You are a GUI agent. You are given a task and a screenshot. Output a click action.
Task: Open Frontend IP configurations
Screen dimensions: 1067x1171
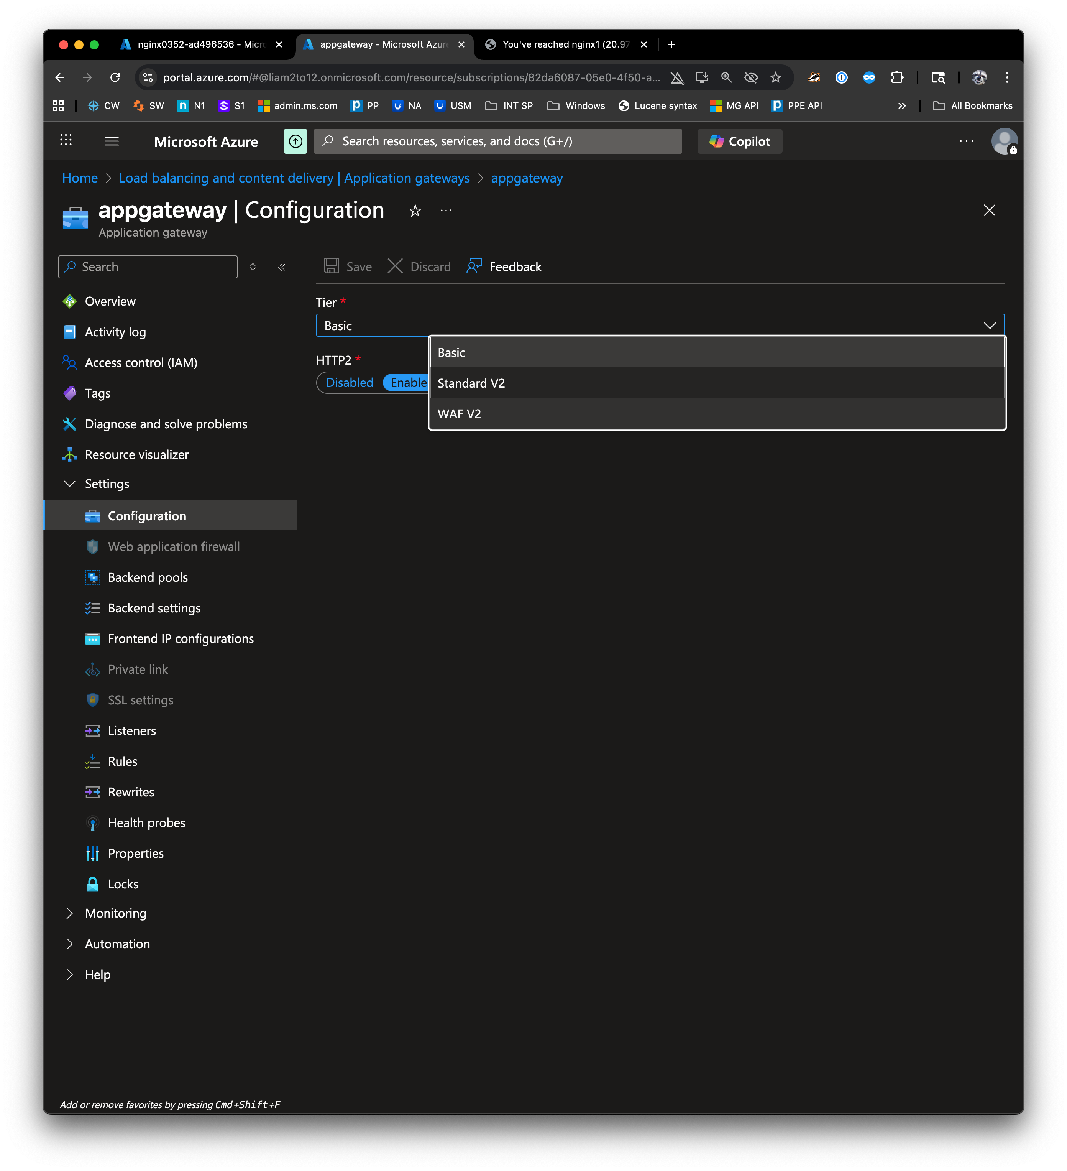click(x=181, y=639)
